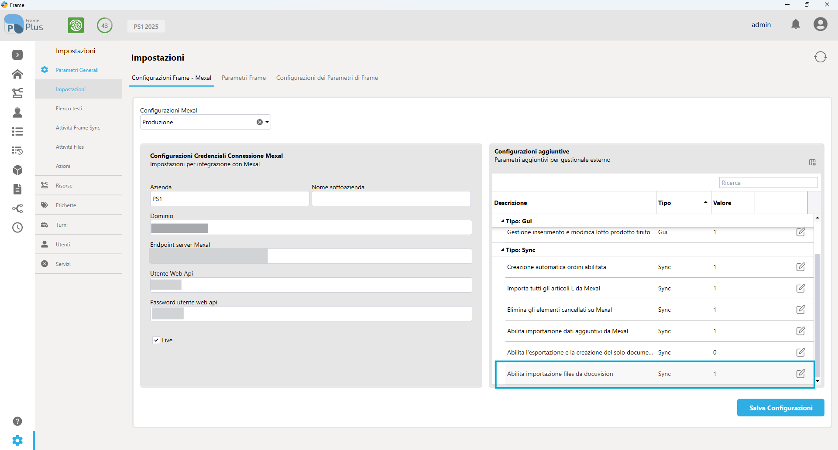Switch to the Parametri Frame tab
Screen dimensions: 838x450
(x=244, y=78)
